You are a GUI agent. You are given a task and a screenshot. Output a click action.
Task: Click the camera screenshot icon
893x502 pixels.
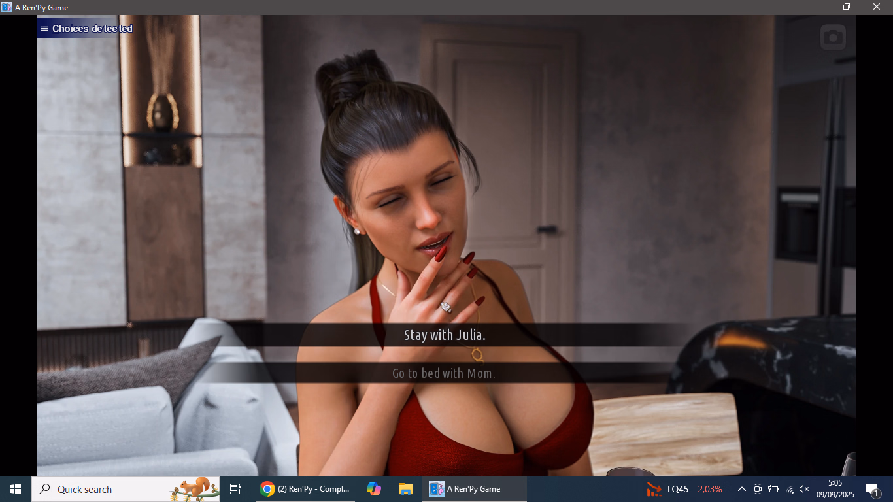coord(833,37)
